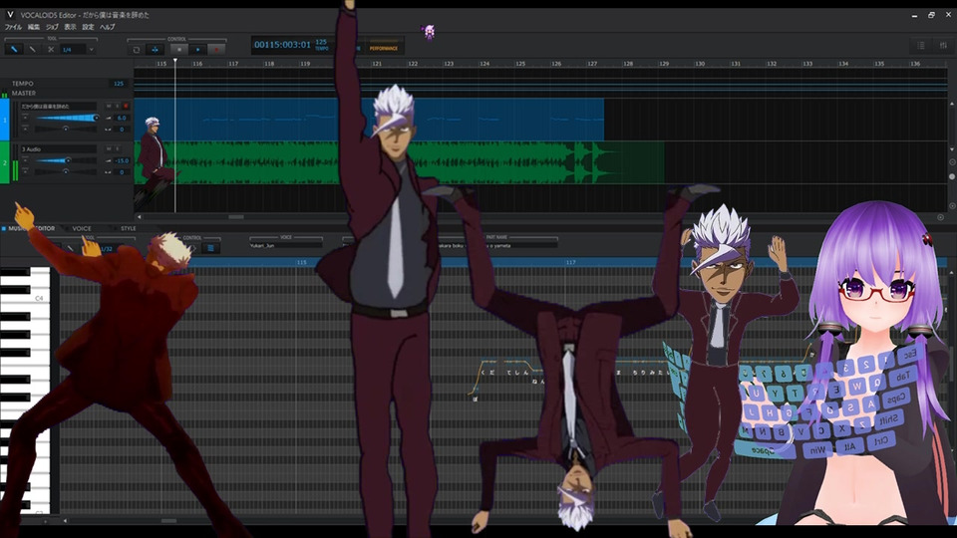Open the mixer sliders icon at top right

click(944, 46)
